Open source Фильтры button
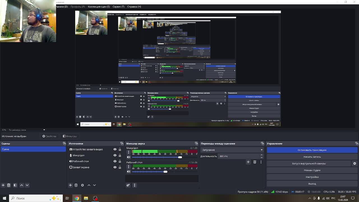 (70, 136)
